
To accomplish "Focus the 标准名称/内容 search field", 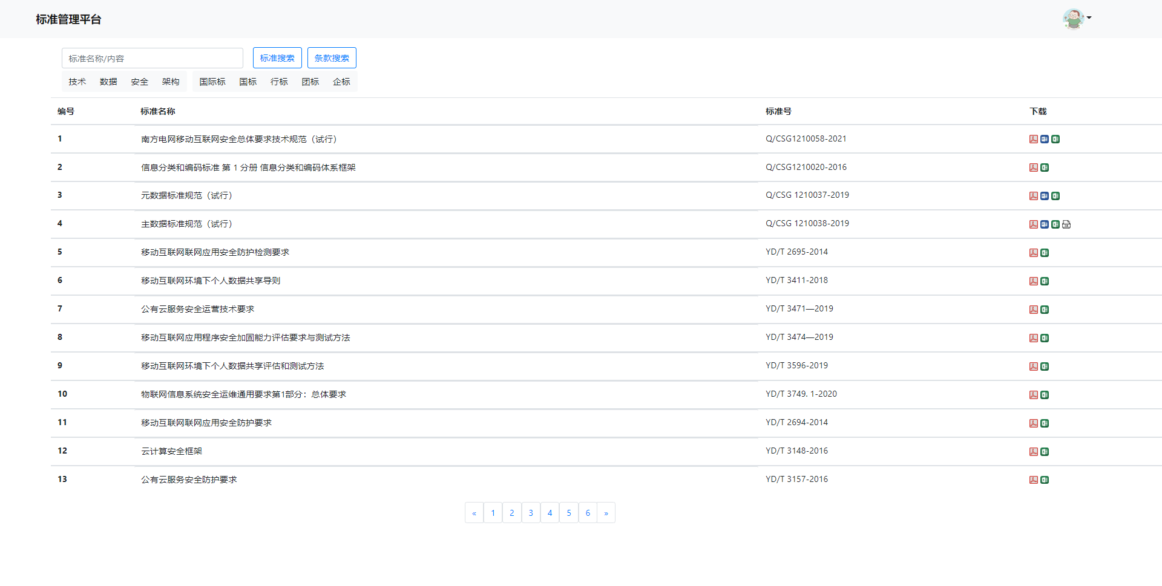I will [153, 58].
